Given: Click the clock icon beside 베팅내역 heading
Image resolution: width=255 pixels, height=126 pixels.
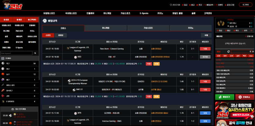Looking at the screenshot, I should (x=45, y=21).
